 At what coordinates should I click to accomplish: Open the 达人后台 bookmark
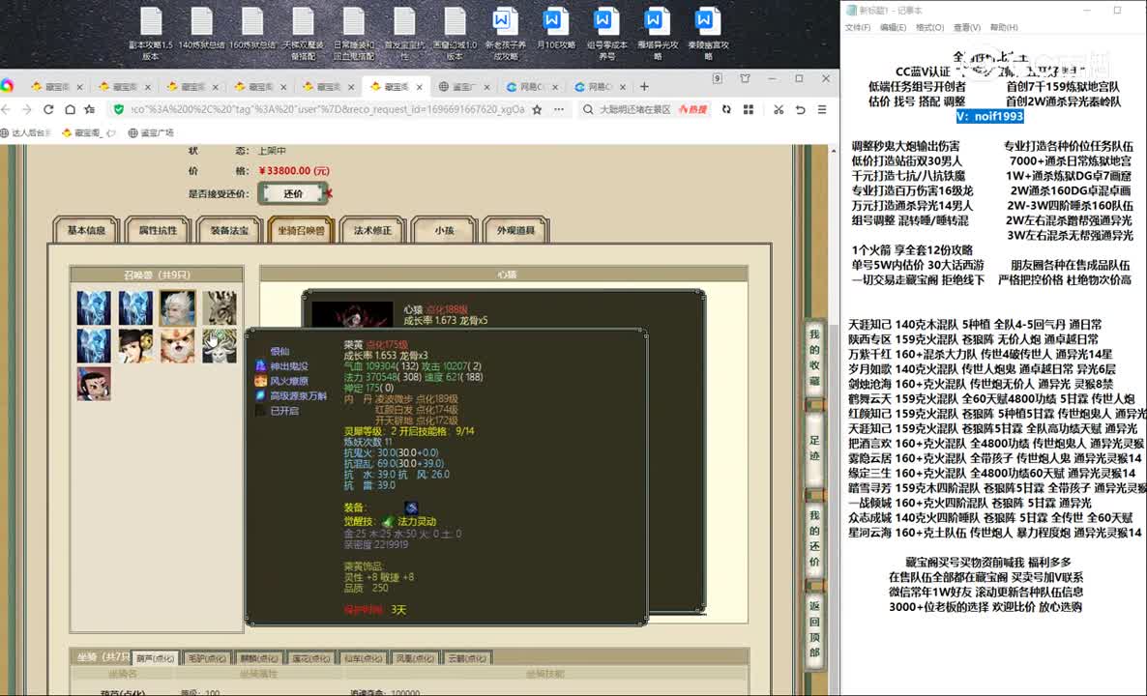(25, 133)
